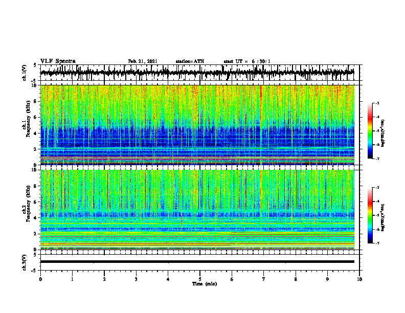Click the ch.1(V) waveform axis label
Image resolution: width=405 pixels, height=313 pixels.
(25, 73)
